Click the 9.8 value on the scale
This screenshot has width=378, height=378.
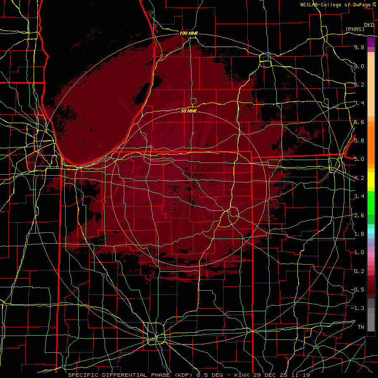[x=359, y=47]
